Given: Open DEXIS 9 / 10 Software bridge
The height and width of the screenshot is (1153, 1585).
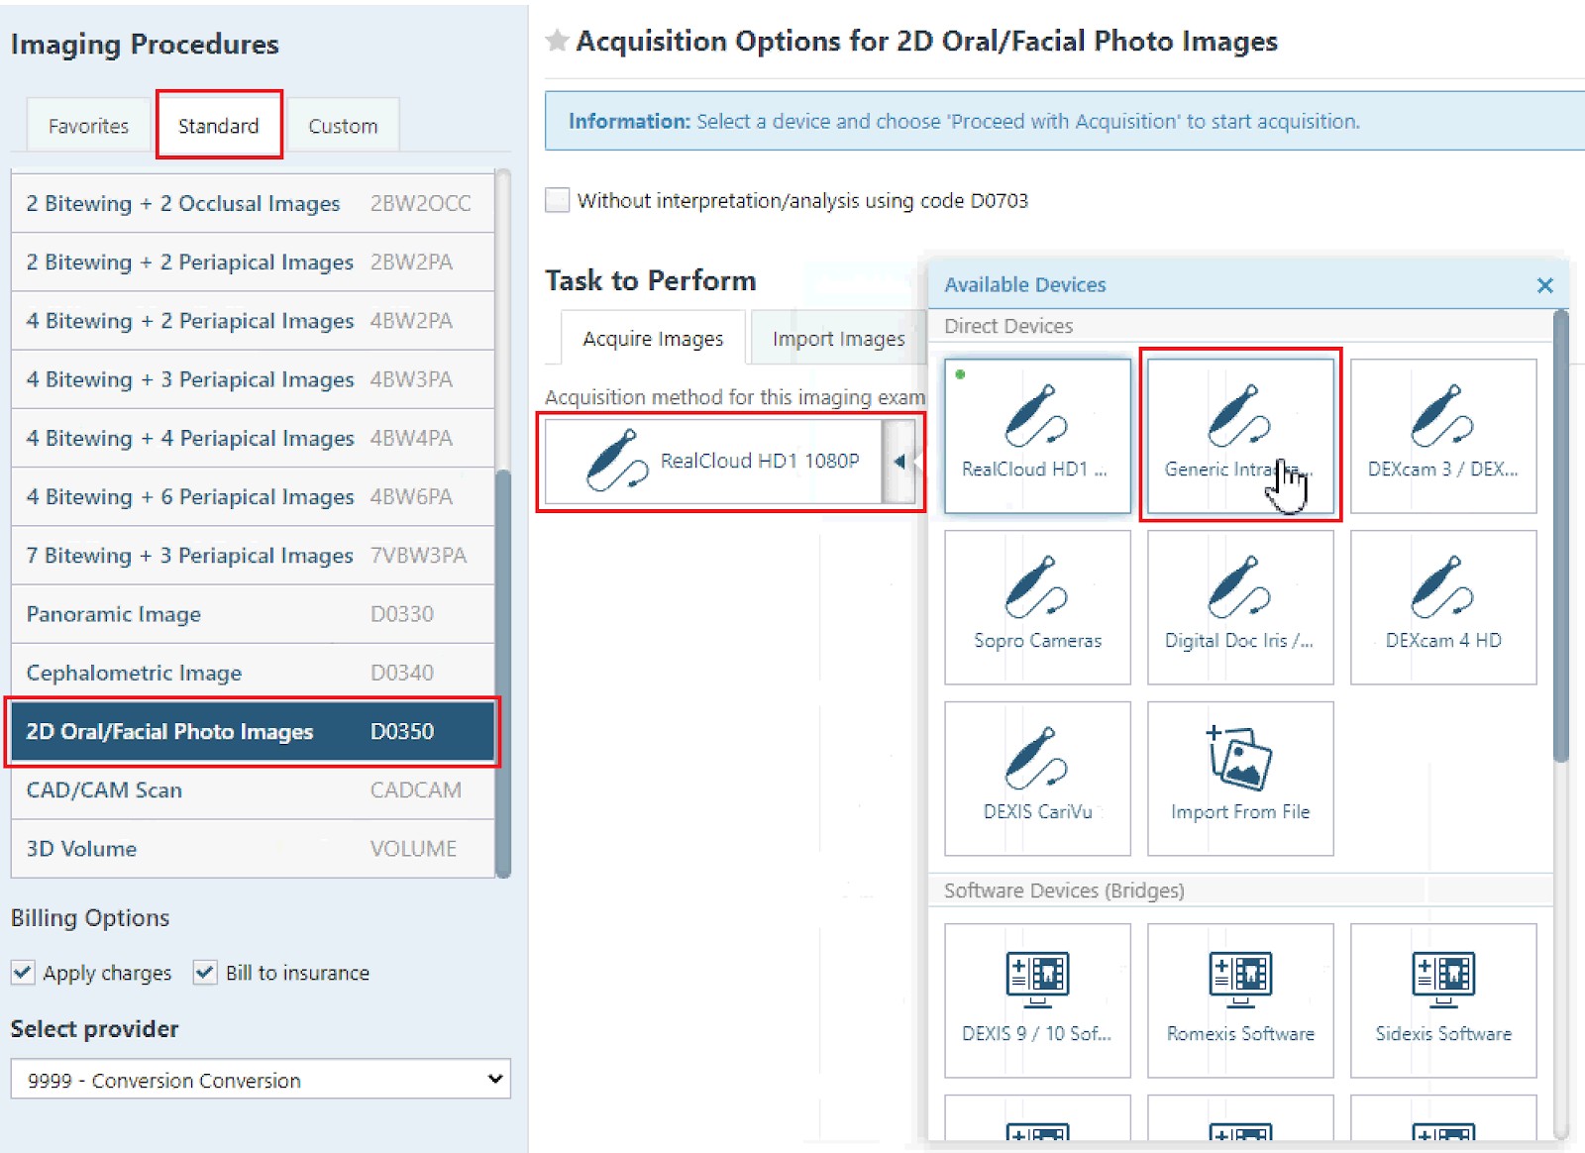Looking at the screenshot, I should click(x=1037, y=1000).
